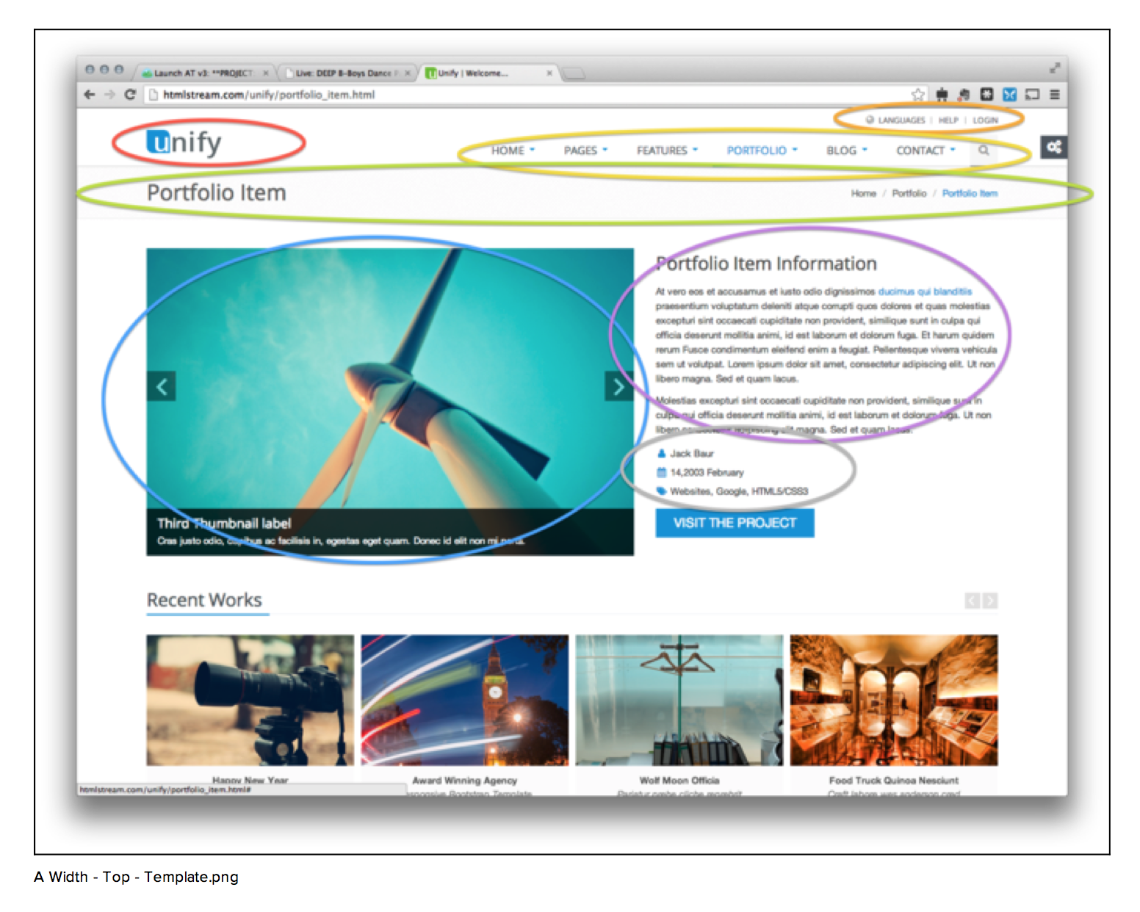The height and width of the screenshot is (912, 1140).
Task: Click the Third Thumbnail label caption
Action: coord(224,524)
